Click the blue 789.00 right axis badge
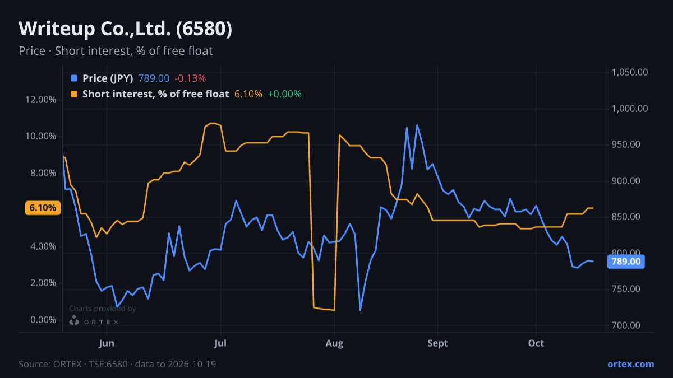Screen dimensions: 673x378 pos(626,262)
